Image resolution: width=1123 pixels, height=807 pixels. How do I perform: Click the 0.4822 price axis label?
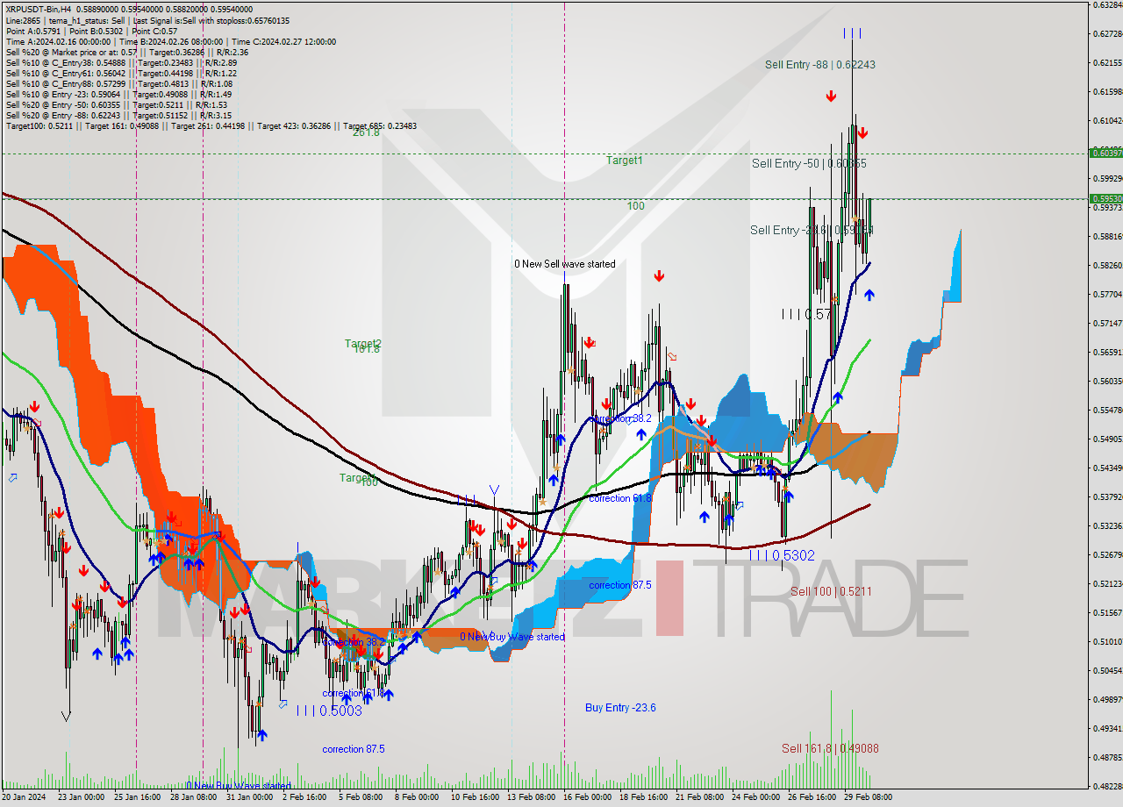[1107, 787]
